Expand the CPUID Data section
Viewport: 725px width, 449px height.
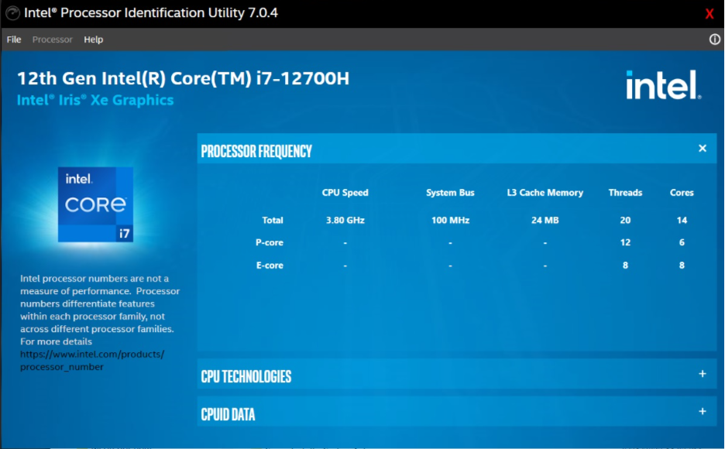[x=703, y=411]
